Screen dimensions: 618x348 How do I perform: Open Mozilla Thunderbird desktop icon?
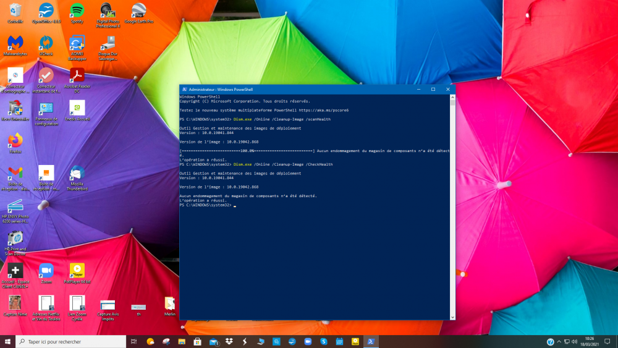[x=77, y=174]
